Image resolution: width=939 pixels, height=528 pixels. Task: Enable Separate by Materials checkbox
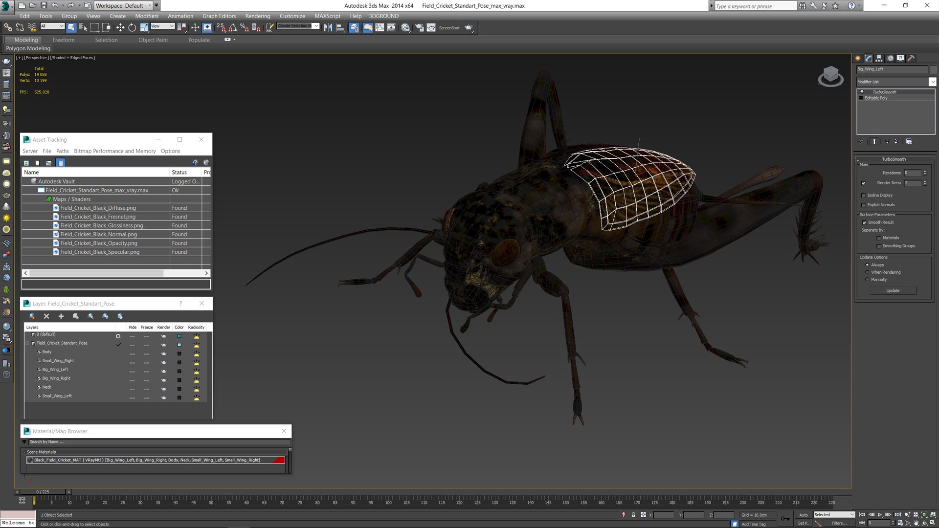(879, 238)
